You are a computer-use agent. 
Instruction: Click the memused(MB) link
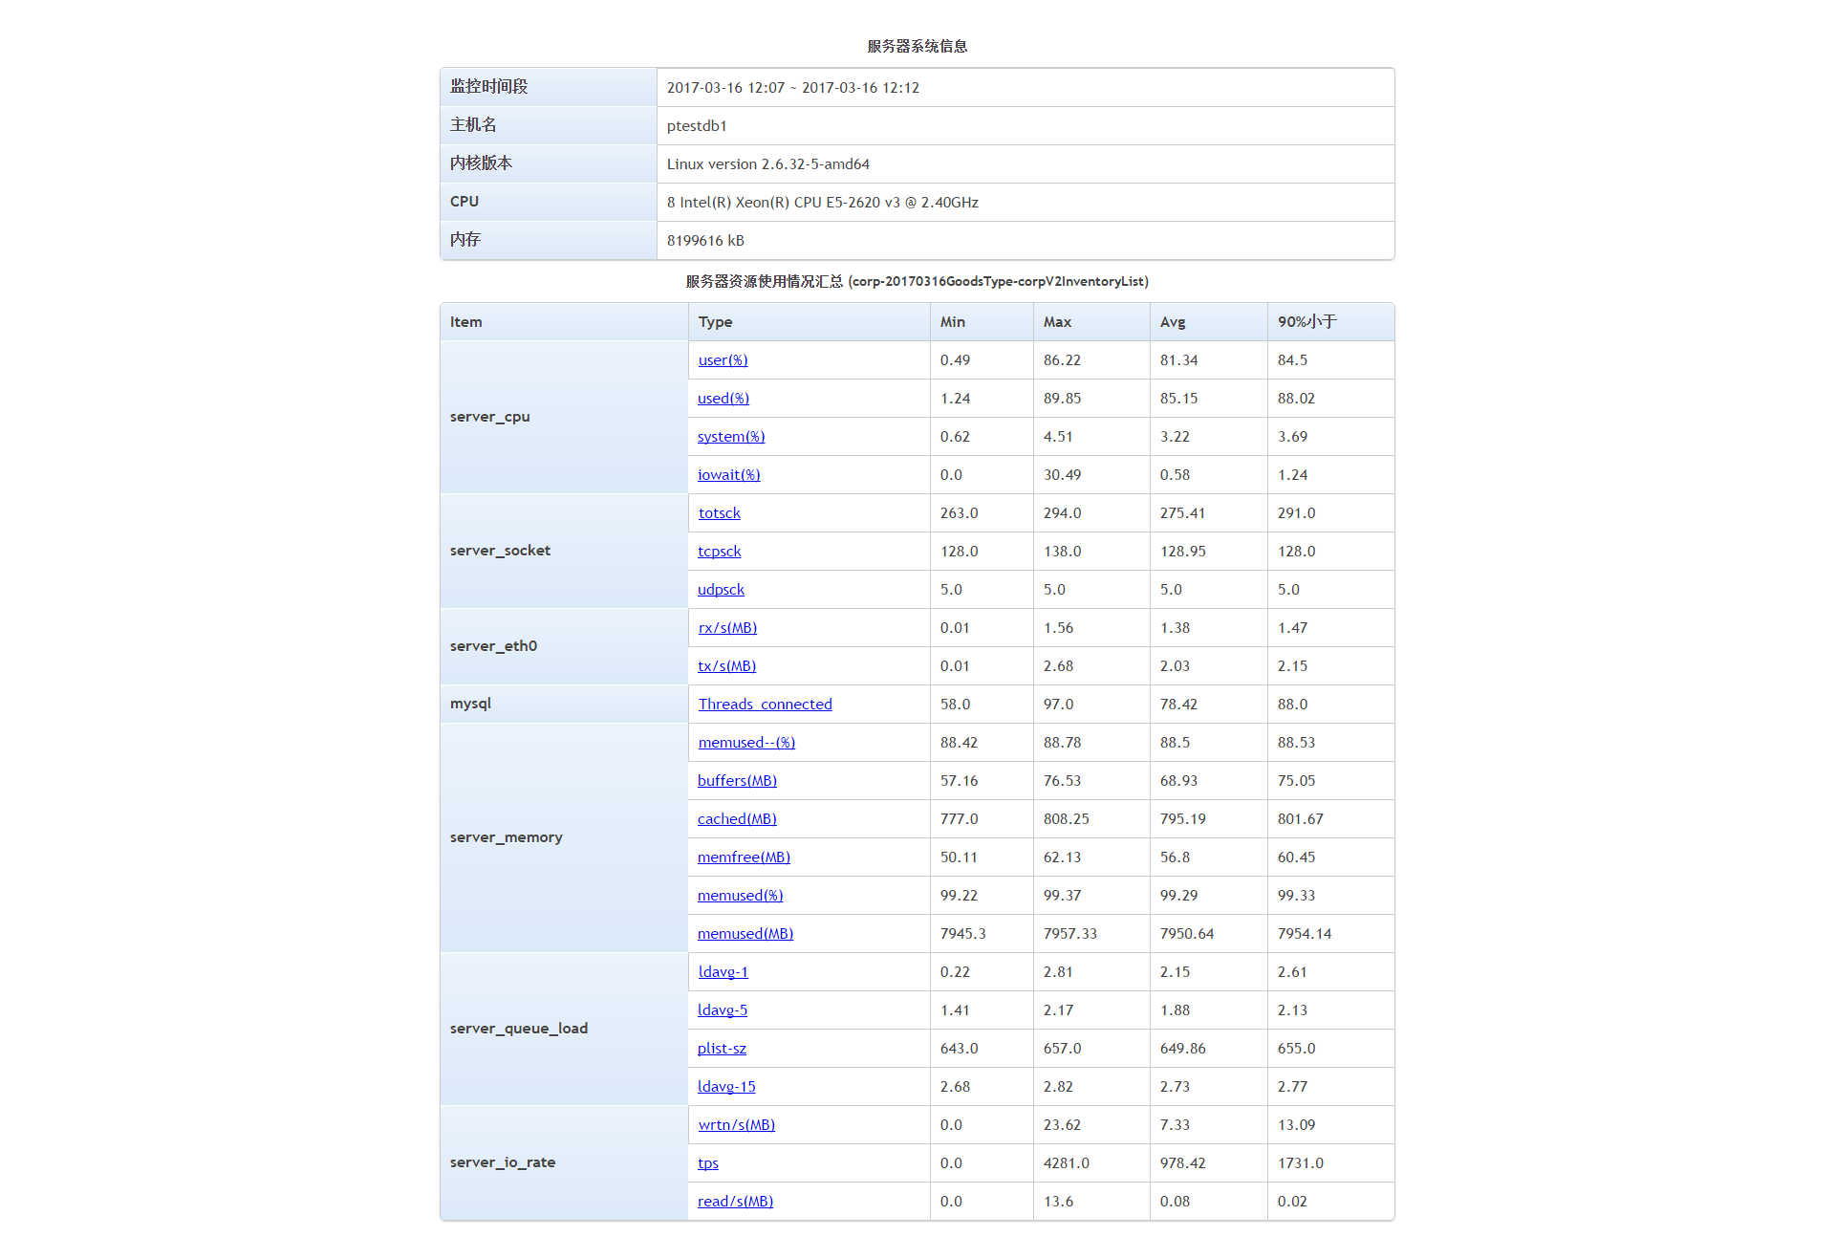(x=745, y=934)
